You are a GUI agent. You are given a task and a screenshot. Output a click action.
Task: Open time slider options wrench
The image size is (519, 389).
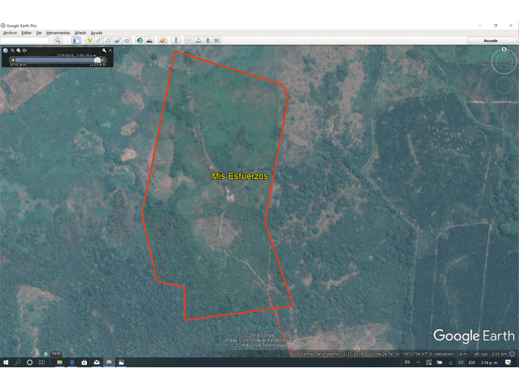click(104, 50)
